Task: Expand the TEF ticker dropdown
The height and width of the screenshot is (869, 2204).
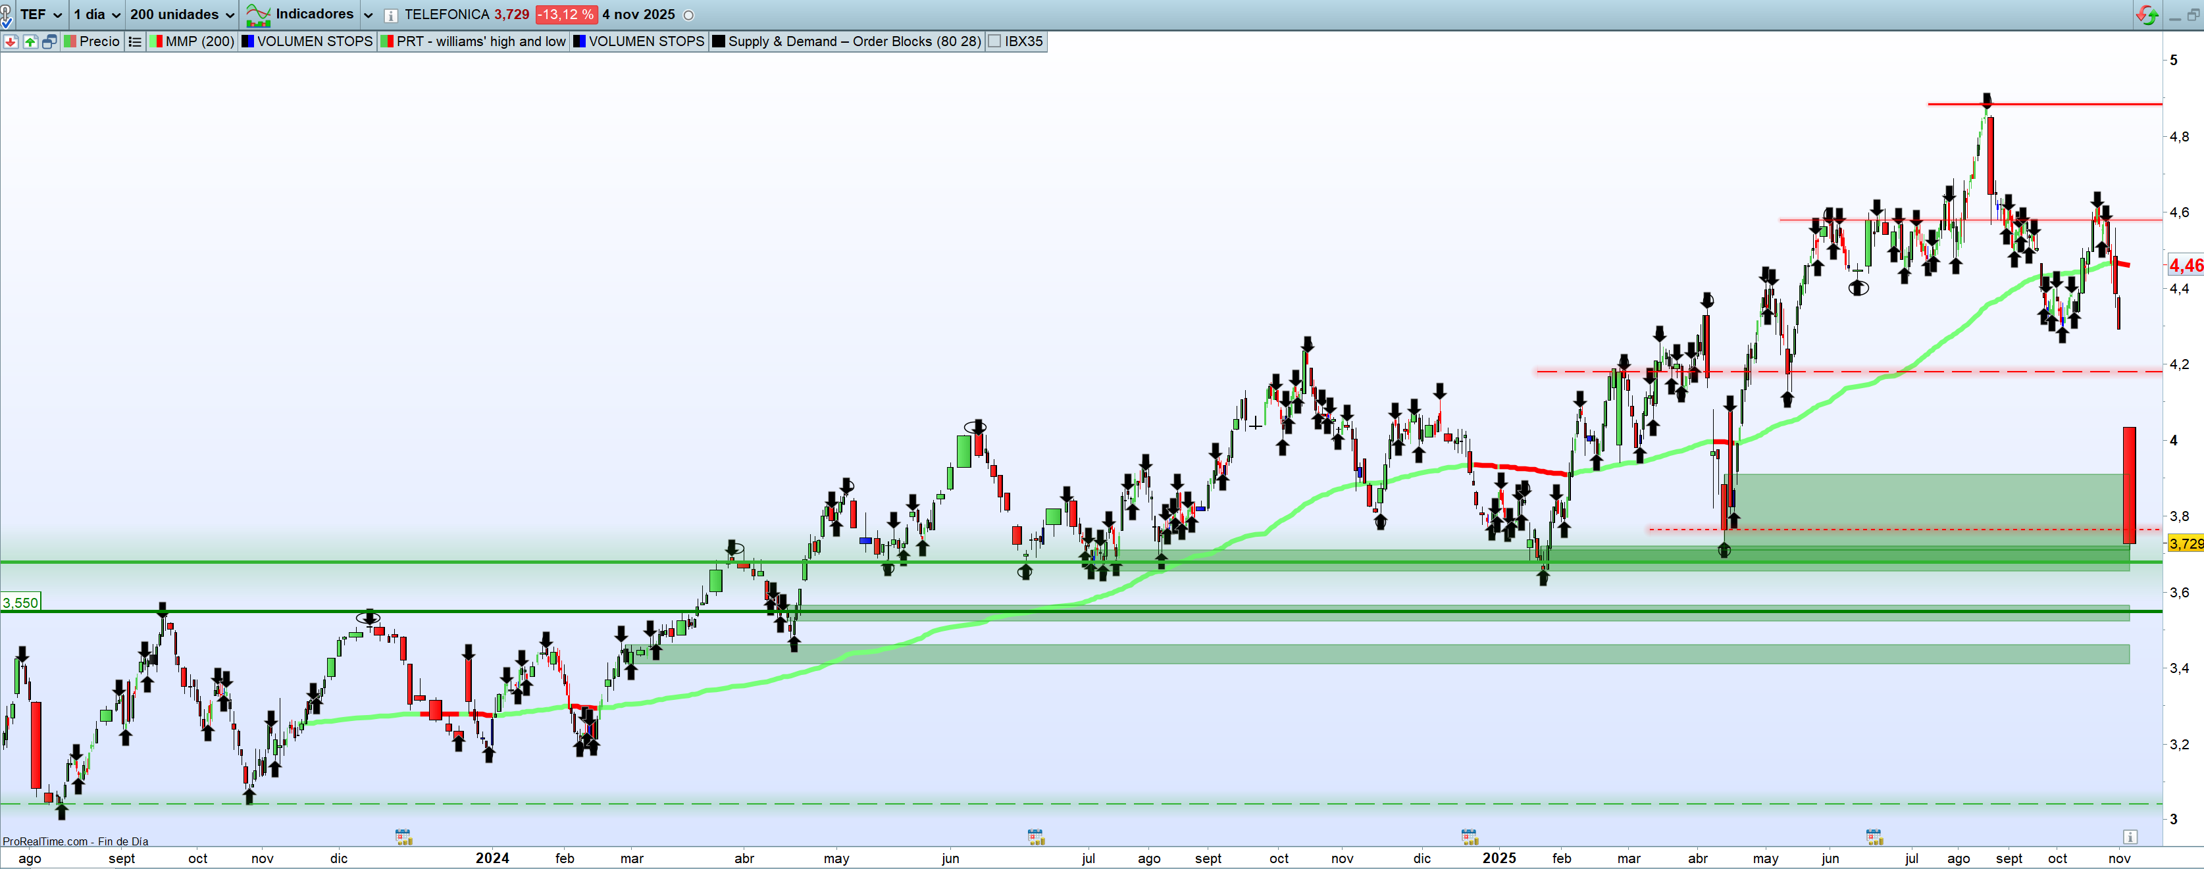Action: click(x=57, y=15)
